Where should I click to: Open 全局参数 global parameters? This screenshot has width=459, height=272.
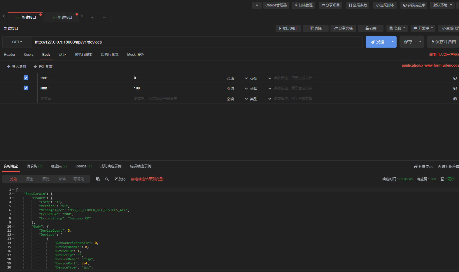click(358, 5)
